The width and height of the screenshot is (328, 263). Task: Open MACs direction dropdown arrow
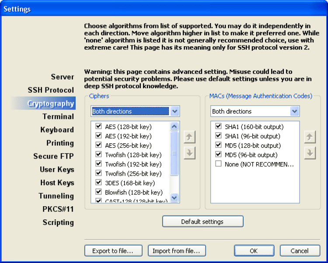tap(294, 111)
